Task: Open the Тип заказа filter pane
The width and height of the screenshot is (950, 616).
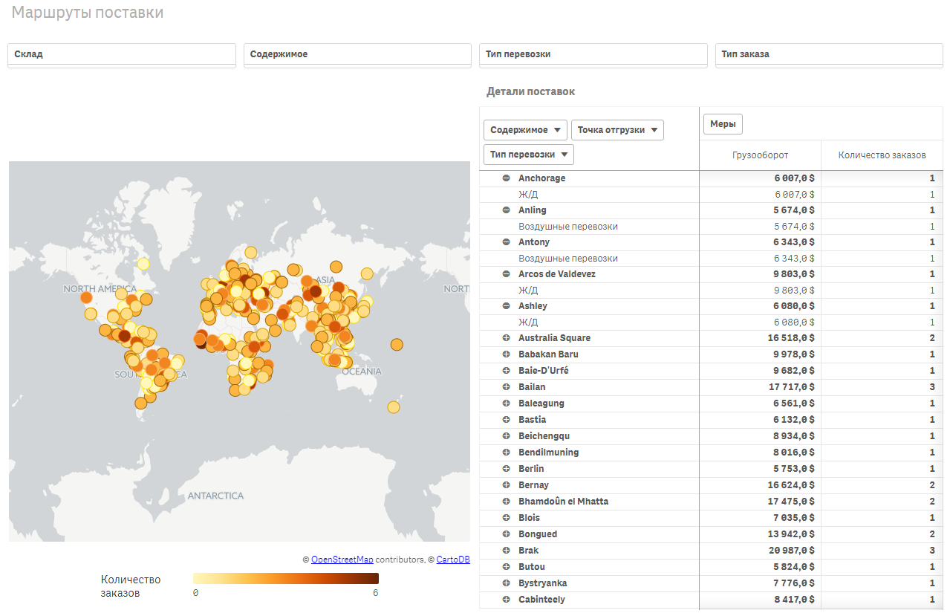Action: pyautogui.click(x=829, y=55)
